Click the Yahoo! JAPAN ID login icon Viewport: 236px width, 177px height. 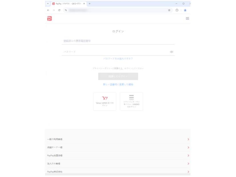[105, 98]
